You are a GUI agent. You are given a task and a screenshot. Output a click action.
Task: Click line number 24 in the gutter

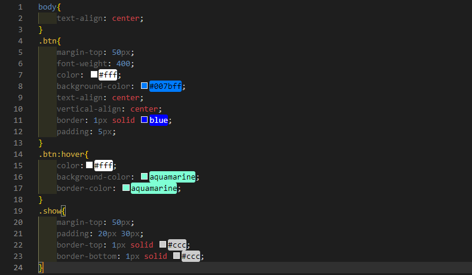(x=18, y=267)
